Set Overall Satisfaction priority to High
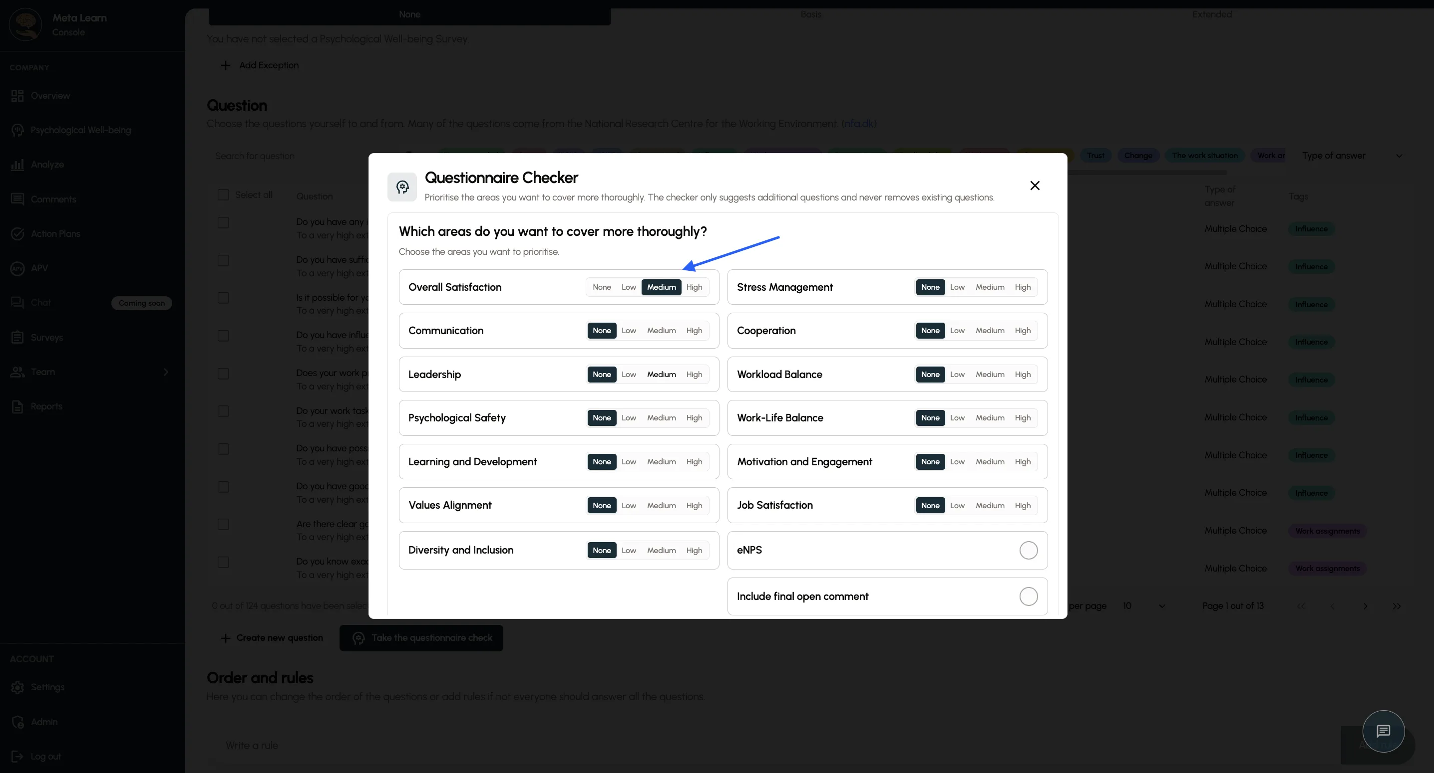Screen dimensions: 1434x773 pyautogui.click(x=694, y=288)
